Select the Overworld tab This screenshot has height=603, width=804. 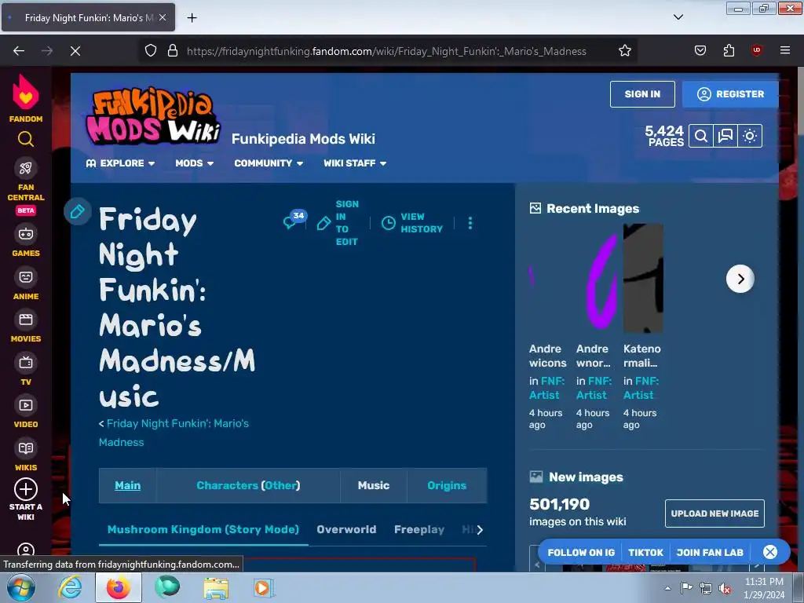(346, 530)
